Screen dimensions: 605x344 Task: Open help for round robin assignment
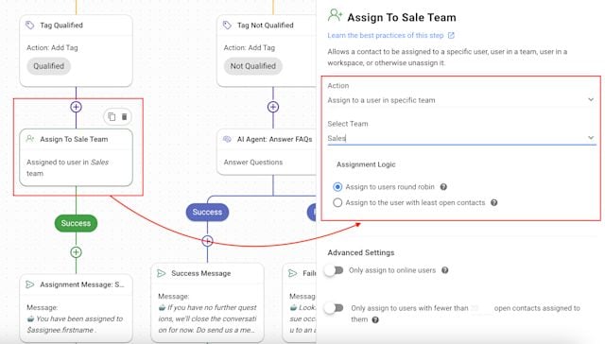(443, 187)
